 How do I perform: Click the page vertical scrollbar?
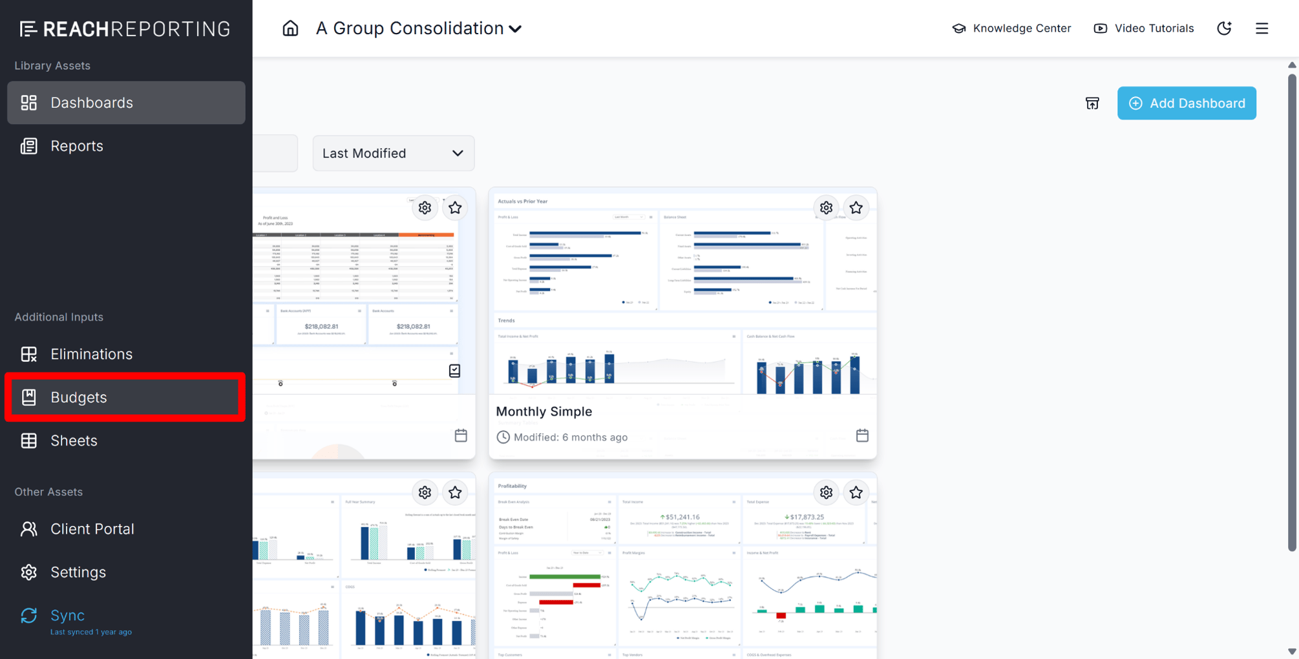coord(1292,313)
